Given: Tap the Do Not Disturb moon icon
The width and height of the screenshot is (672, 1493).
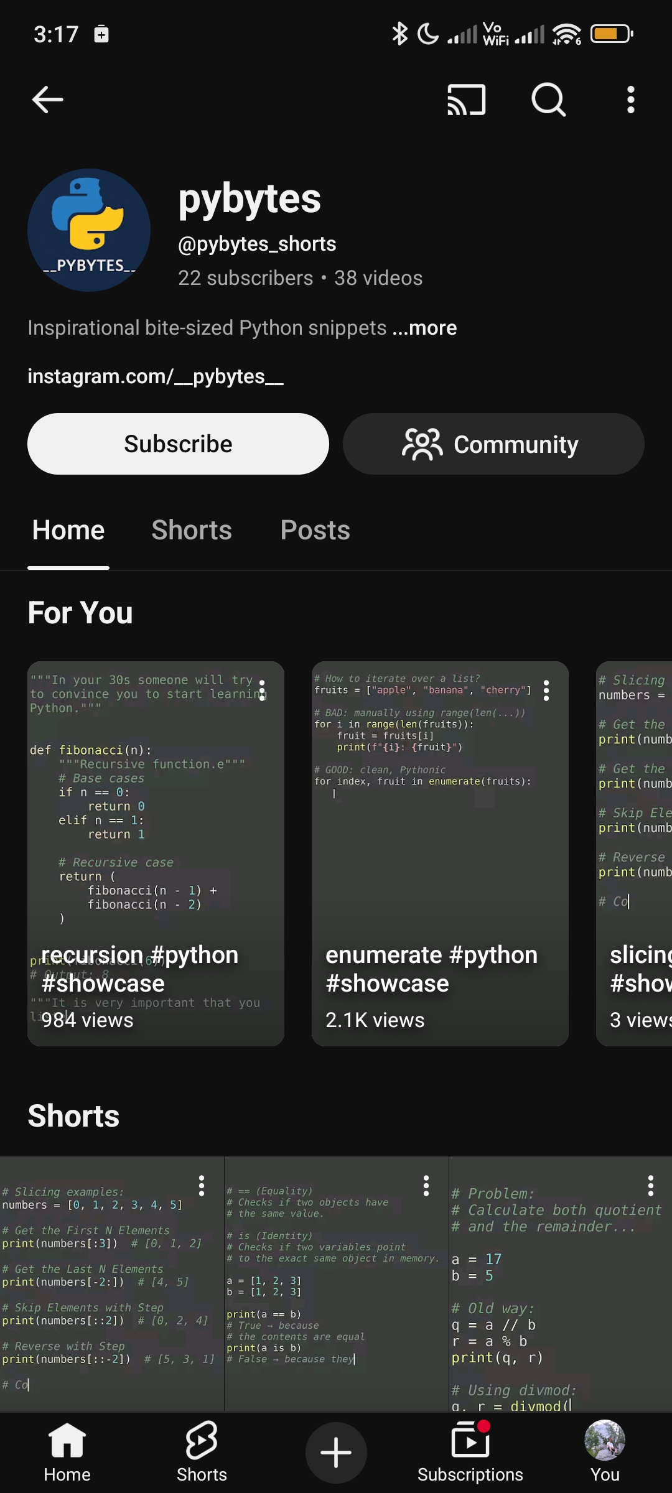Looking at the screenshot, I should point(428,34).
